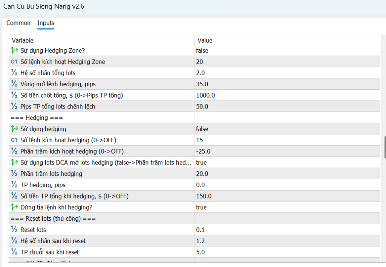Toggle the false value of Sử dụng hedging
Screen dimensions: 386x267
[202, 129]
